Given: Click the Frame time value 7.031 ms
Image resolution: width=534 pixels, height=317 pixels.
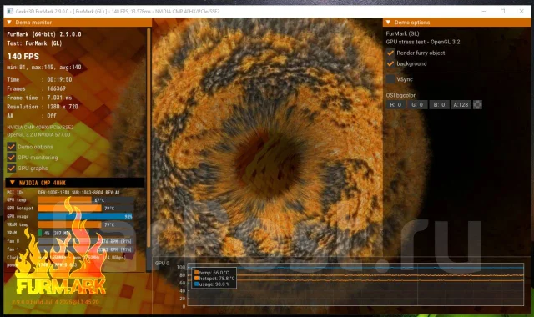Looking at the screenshot, I should click(x=59, y=98).
